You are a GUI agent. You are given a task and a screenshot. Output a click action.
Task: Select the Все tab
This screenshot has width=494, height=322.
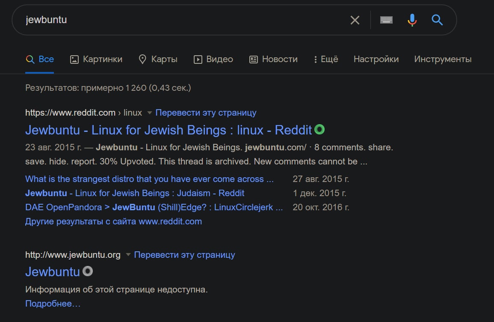40,59
